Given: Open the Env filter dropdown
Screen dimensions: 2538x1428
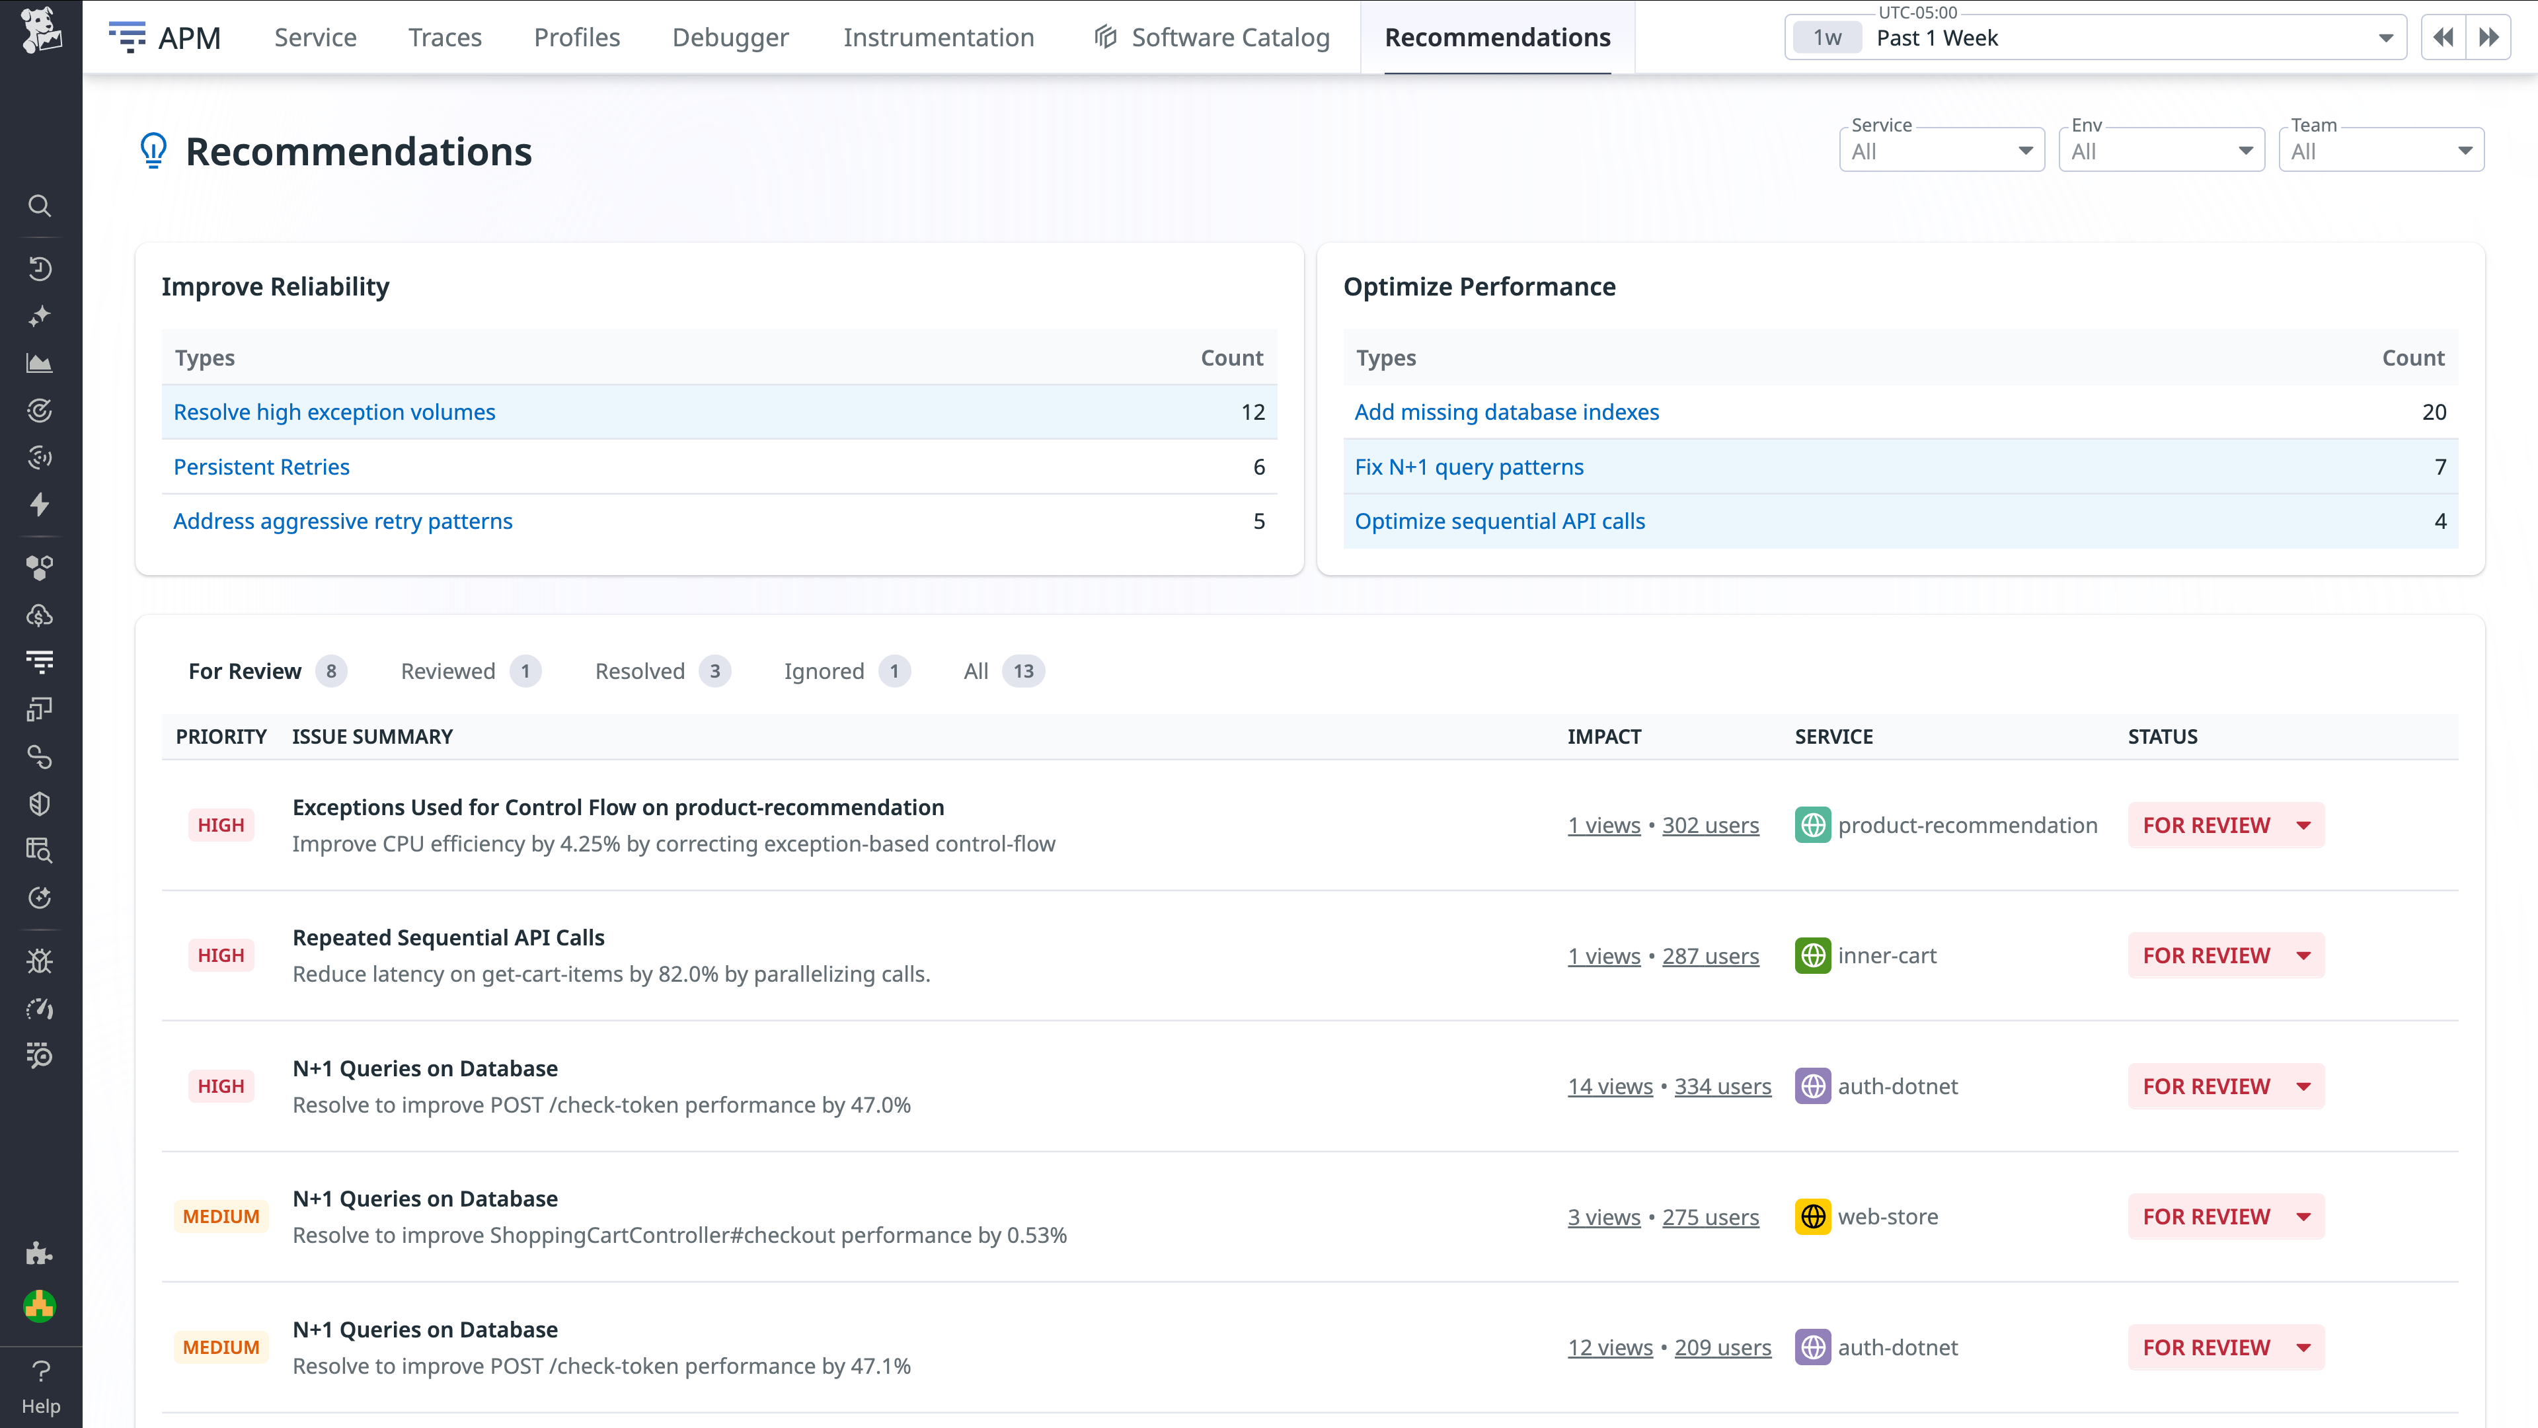Looking at the screenshot, I should click(x=2162, y=150).
